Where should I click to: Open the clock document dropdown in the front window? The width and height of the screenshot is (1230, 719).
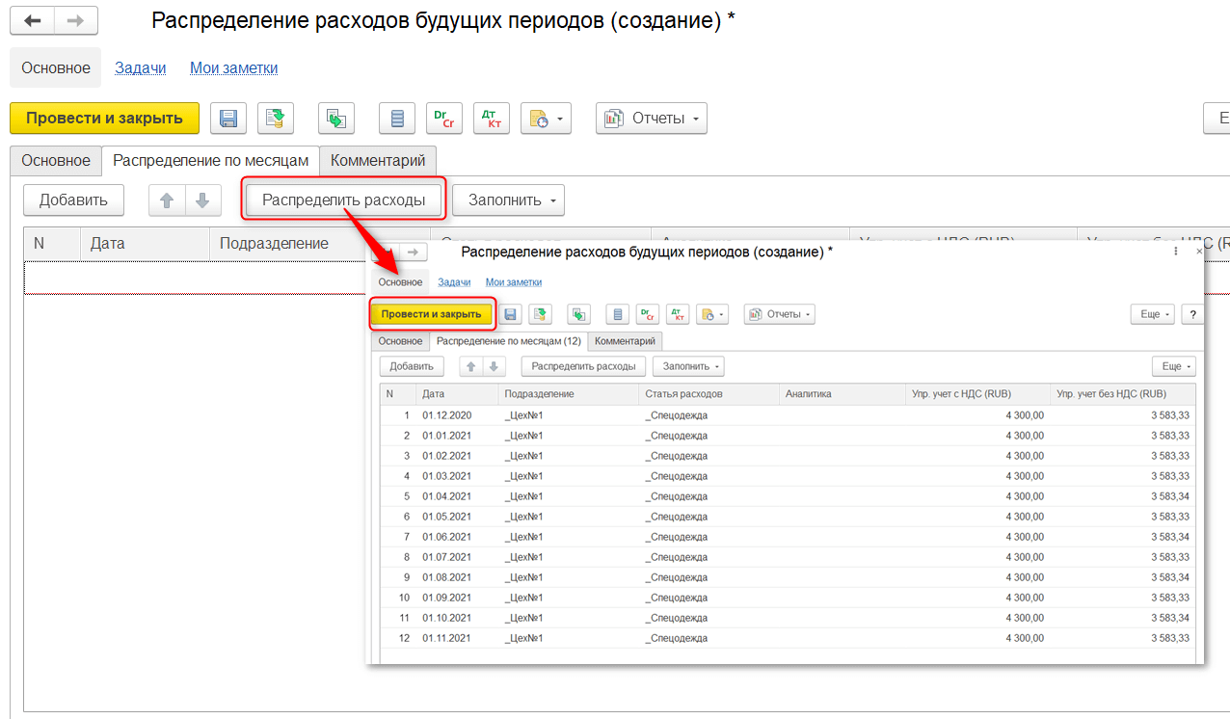[x=712, y=314]
